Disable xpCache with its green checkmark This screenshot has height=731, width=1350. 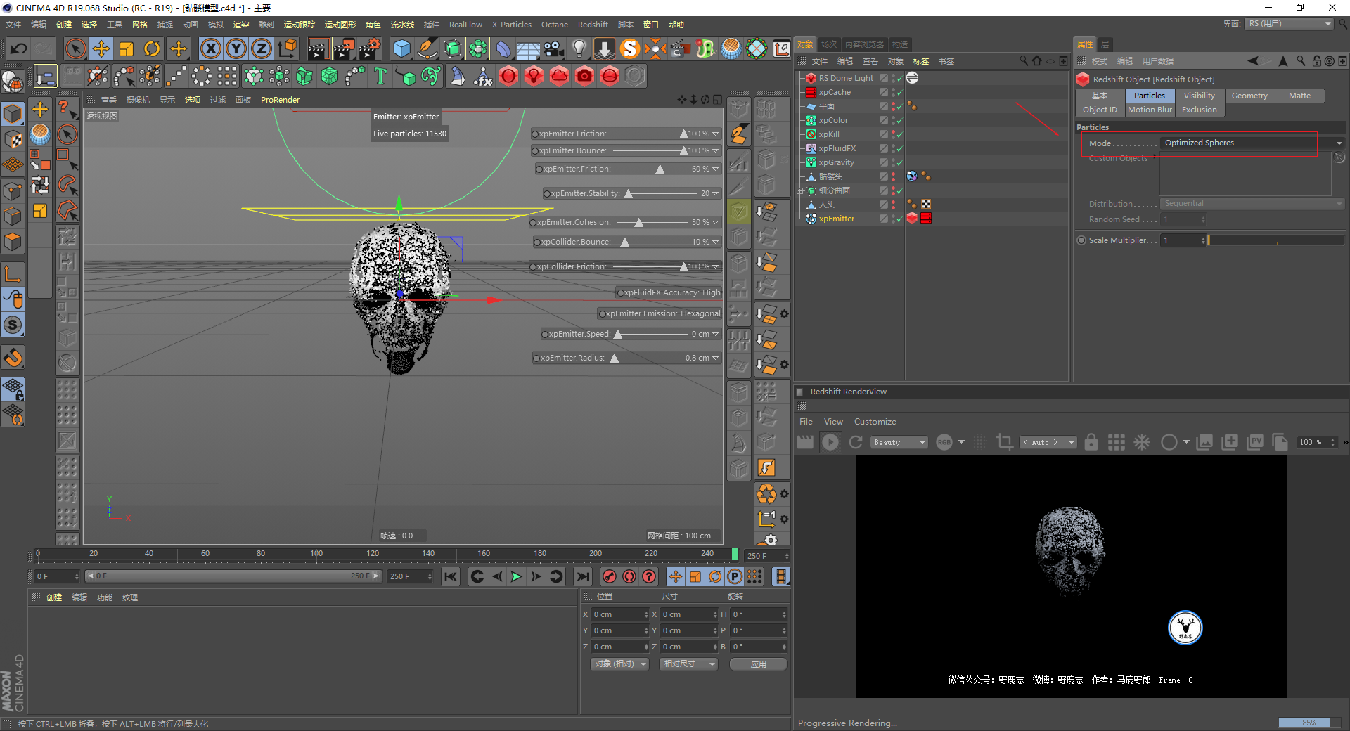click(x=899, y=92)
